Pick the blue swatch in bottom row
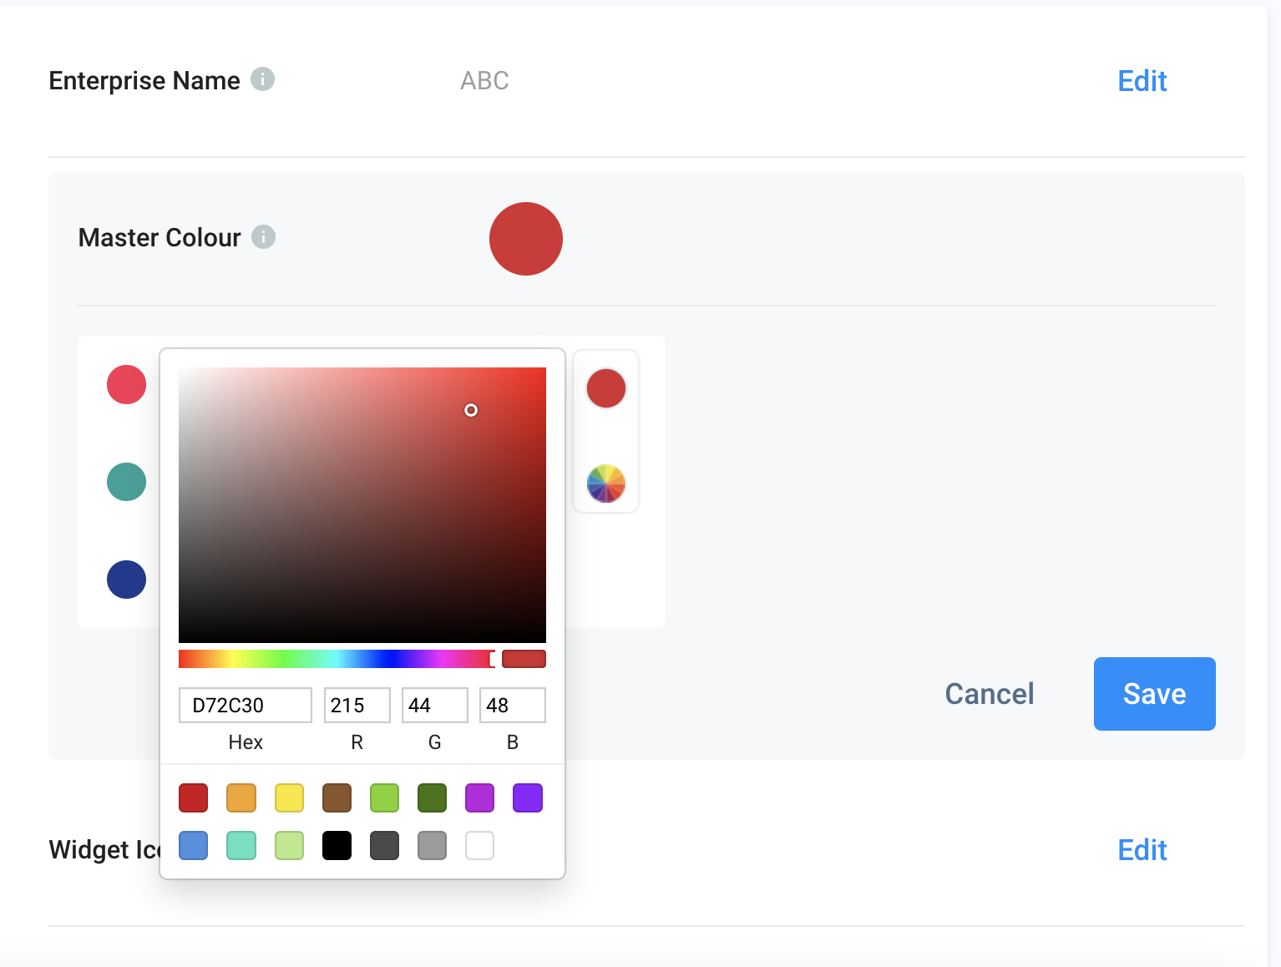The width and height of the screenshot is (1281, 967). click(194, 846)
